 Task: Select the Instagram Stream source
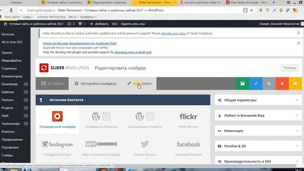pyautogui.click(x=57, y=148)
